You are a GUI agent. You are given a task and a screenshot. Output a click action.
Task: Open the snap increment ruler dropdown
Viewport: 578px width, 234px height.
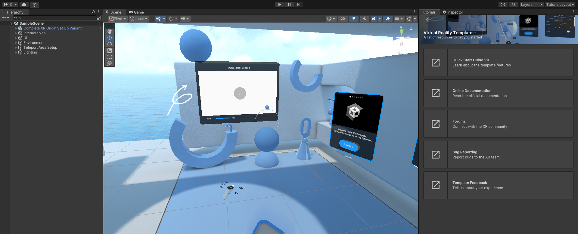185,19
